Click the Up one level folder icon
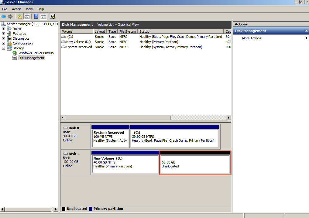Viewport: 309px width, 218px height. (20, 16)
